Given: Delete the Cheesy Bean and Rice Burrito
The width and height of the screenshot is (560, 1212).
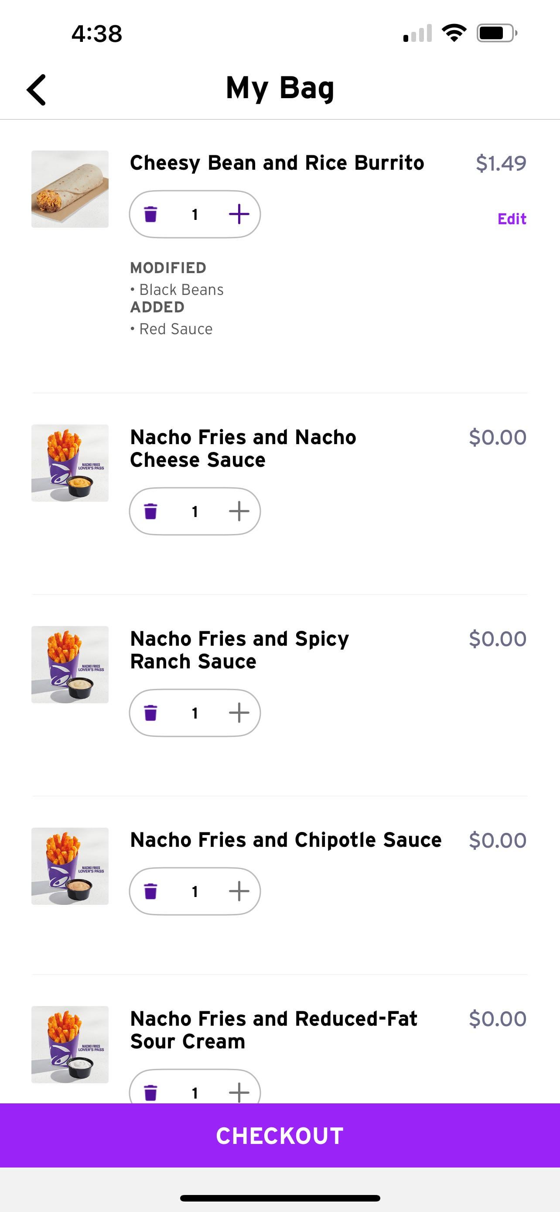Looking at the screenshot, I should (x=150, y=215).
